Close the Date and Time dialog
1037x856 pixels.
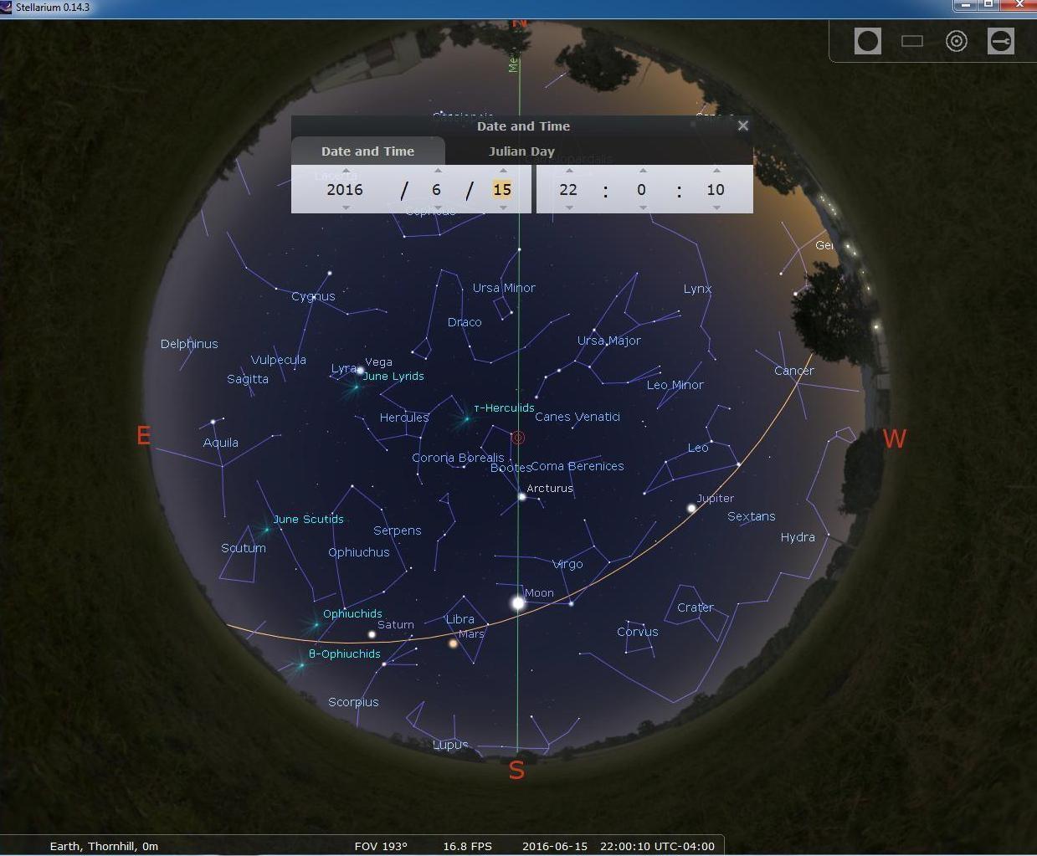pyautogui.click(x=742, y=126)
